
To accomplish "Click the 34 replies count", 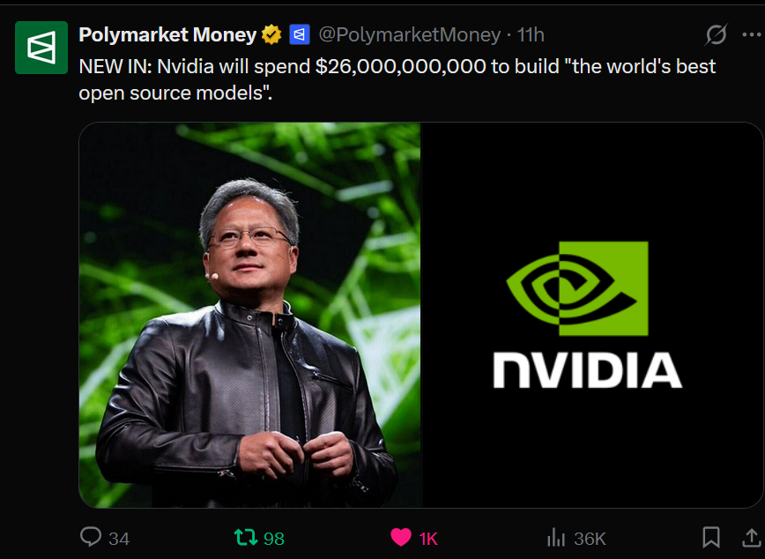I will point(119,539).
